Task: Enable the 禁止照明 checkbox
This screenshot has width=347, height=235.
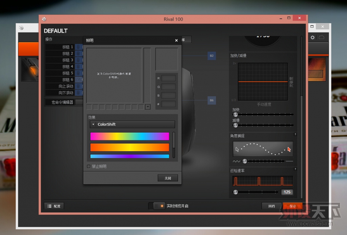Action: 88,167
